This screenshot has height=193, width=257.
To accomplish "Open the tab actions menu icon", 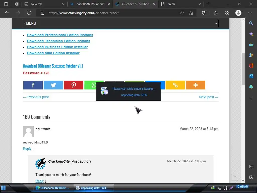I will pyautogui.click(x=6, y=4).
